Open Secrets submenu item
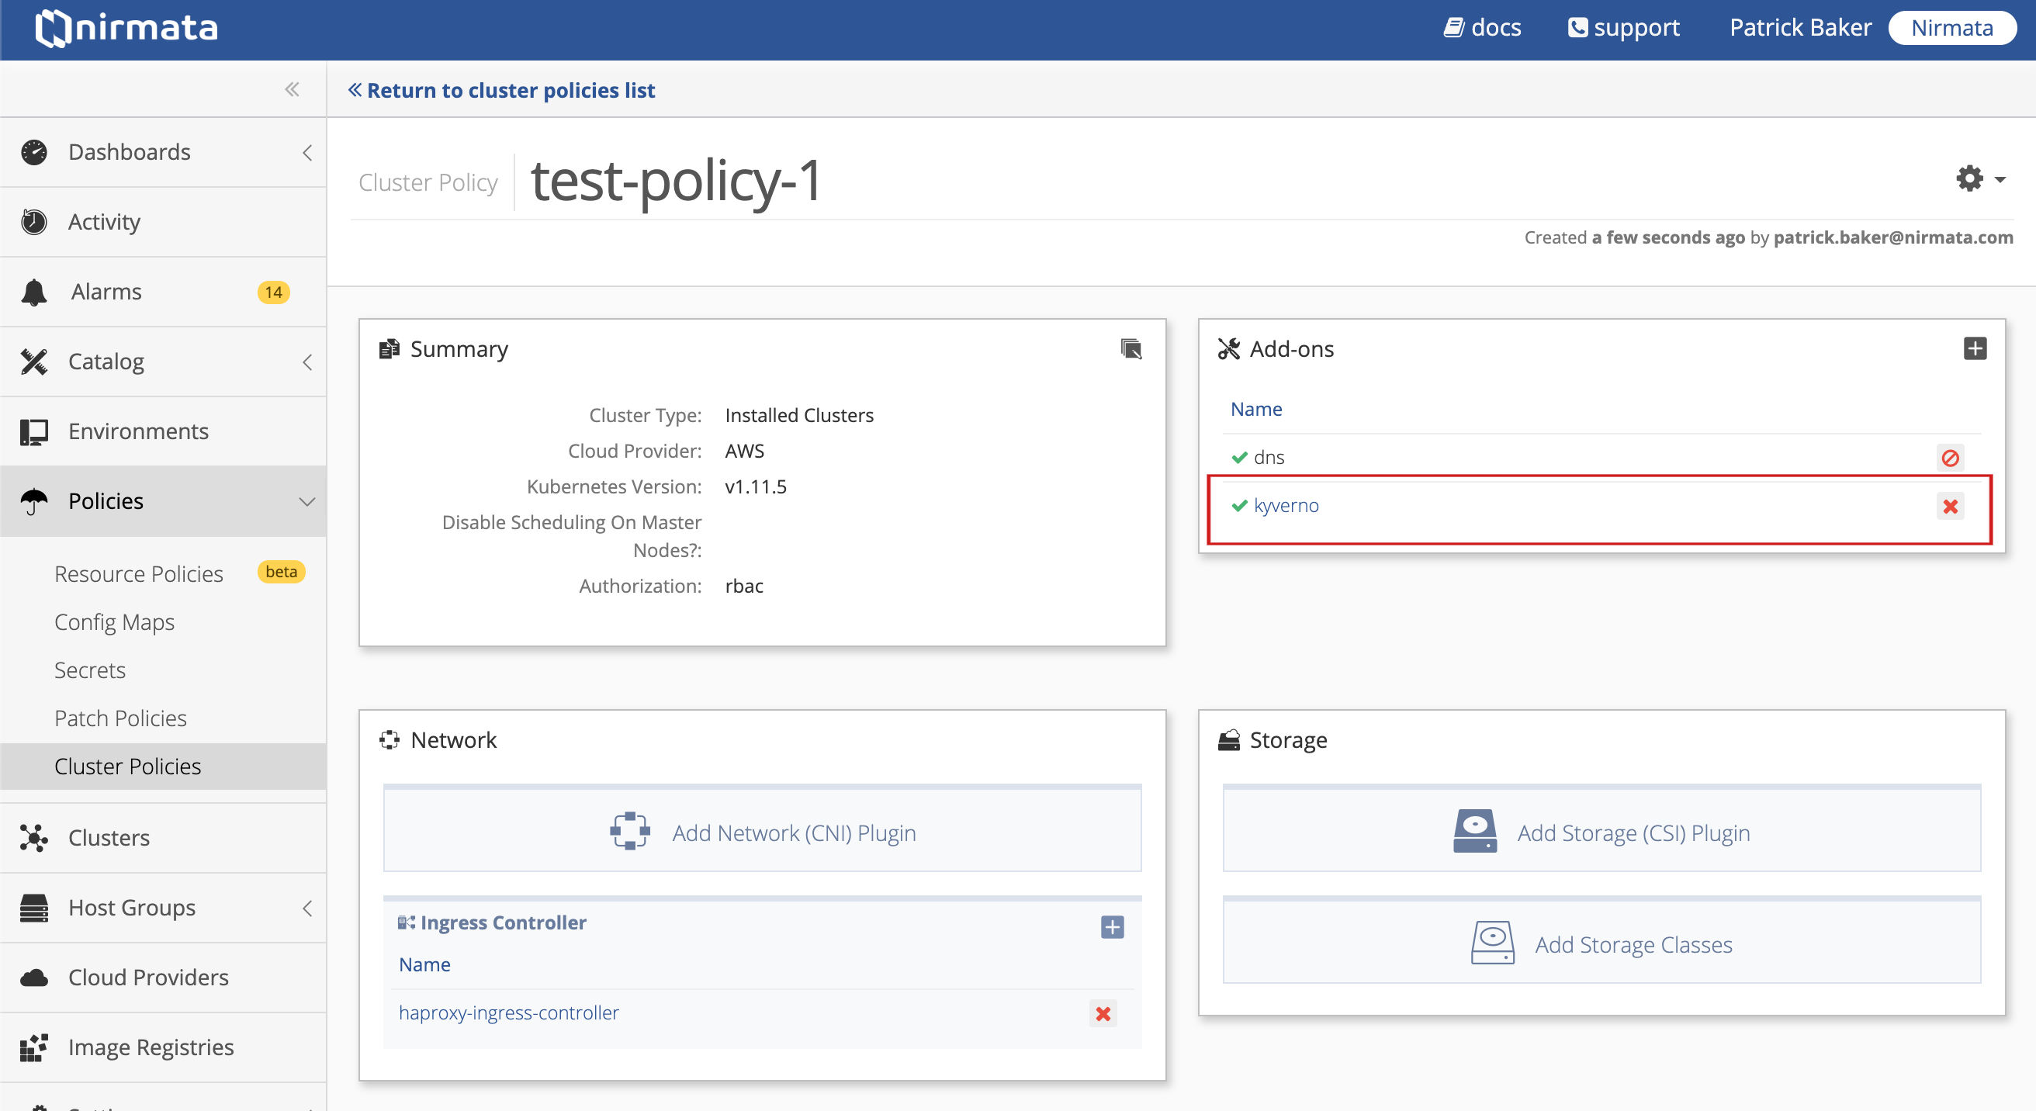The width and height of the screenshot is (2036, 1111). [x=90, y=670]
